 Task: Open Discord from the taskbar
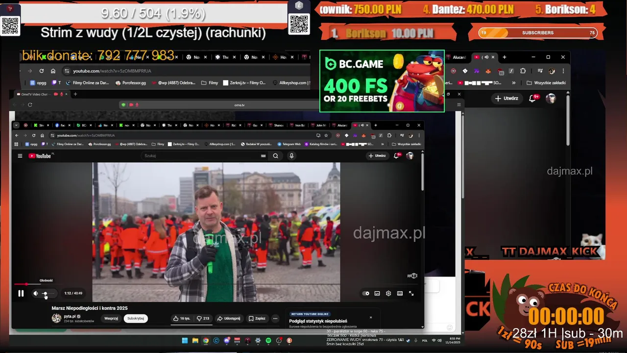227,340
